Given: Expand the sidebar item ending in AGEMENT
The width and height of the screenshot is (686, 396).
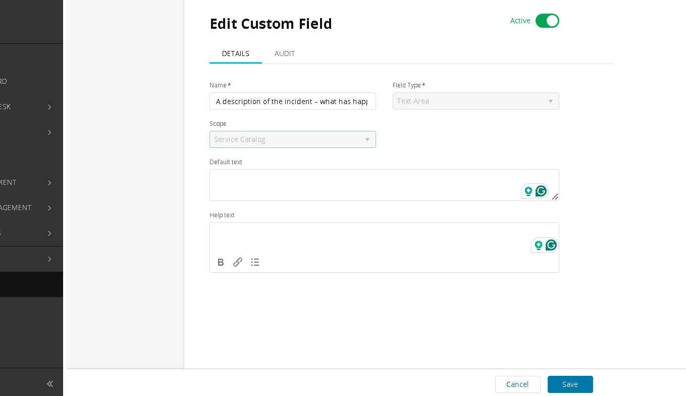Looking at the screenshot, I should (49, 208).
